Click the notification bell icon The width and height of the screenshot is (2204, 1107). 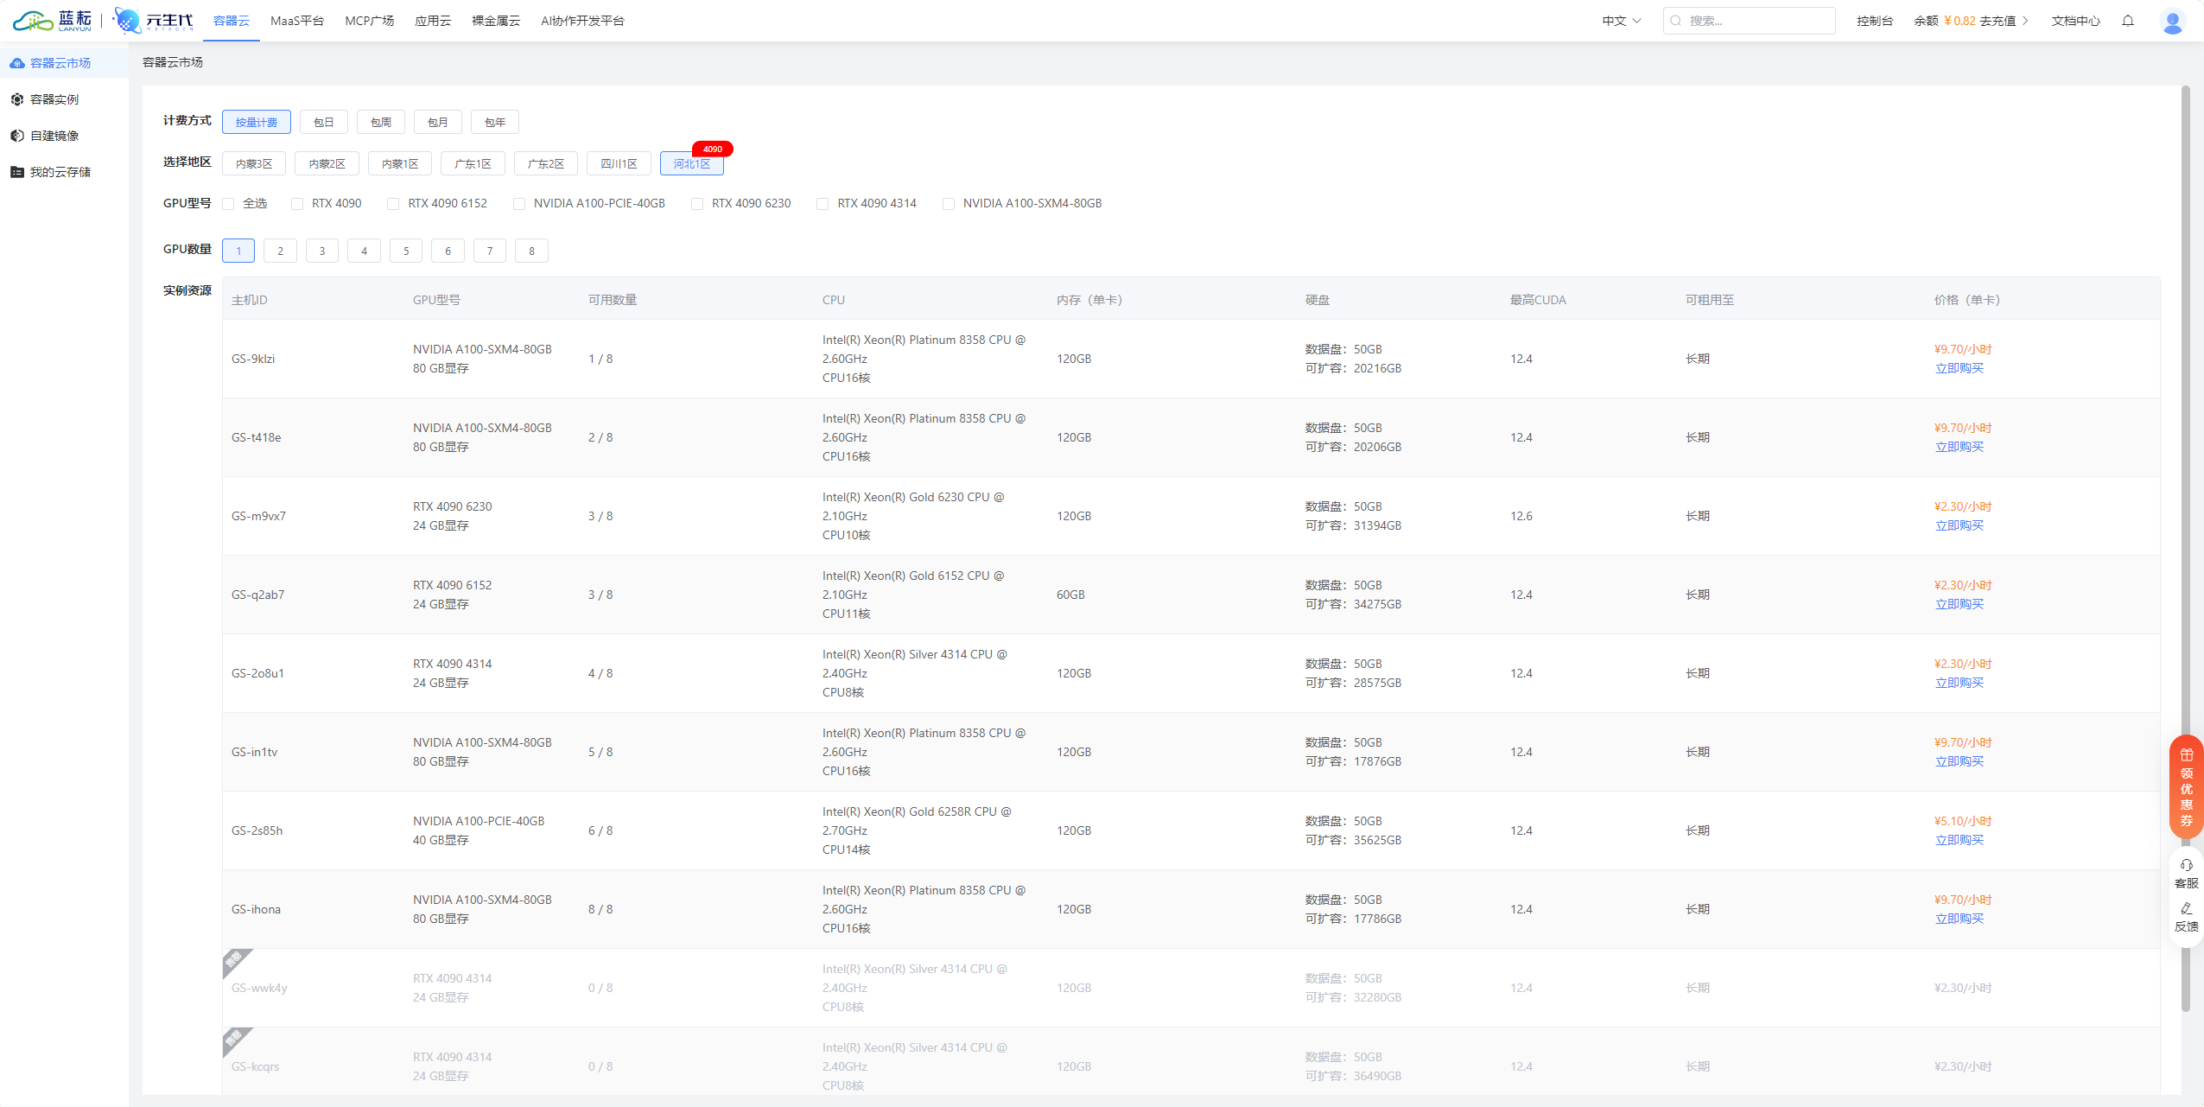(2128, 21)
